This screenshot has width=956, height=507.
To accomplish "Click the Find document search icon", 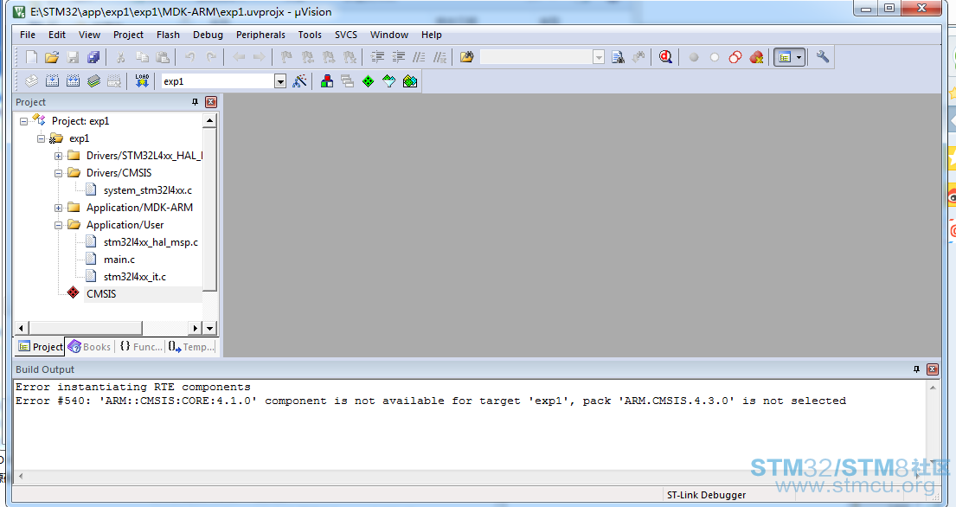I will click(x=618, y=57).
